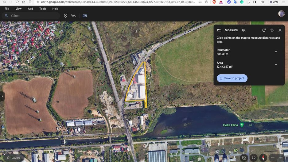Open the Grammarly extension
Screen dimensions: 288x162
(x=242, y=2)
